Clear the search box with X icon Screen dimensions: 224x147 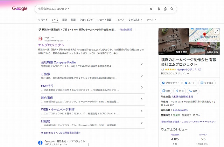pyautogui.click(x=151, y=9)
